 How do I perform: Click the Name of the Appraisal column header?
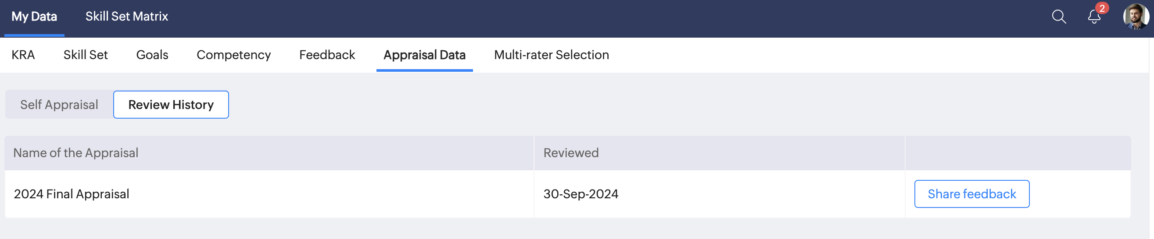[76, 153]
